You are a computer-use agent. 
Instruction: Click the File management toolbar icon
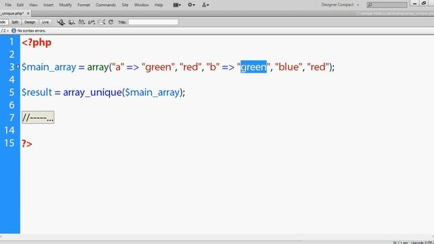pyautogui.click(x=61, y=22)
